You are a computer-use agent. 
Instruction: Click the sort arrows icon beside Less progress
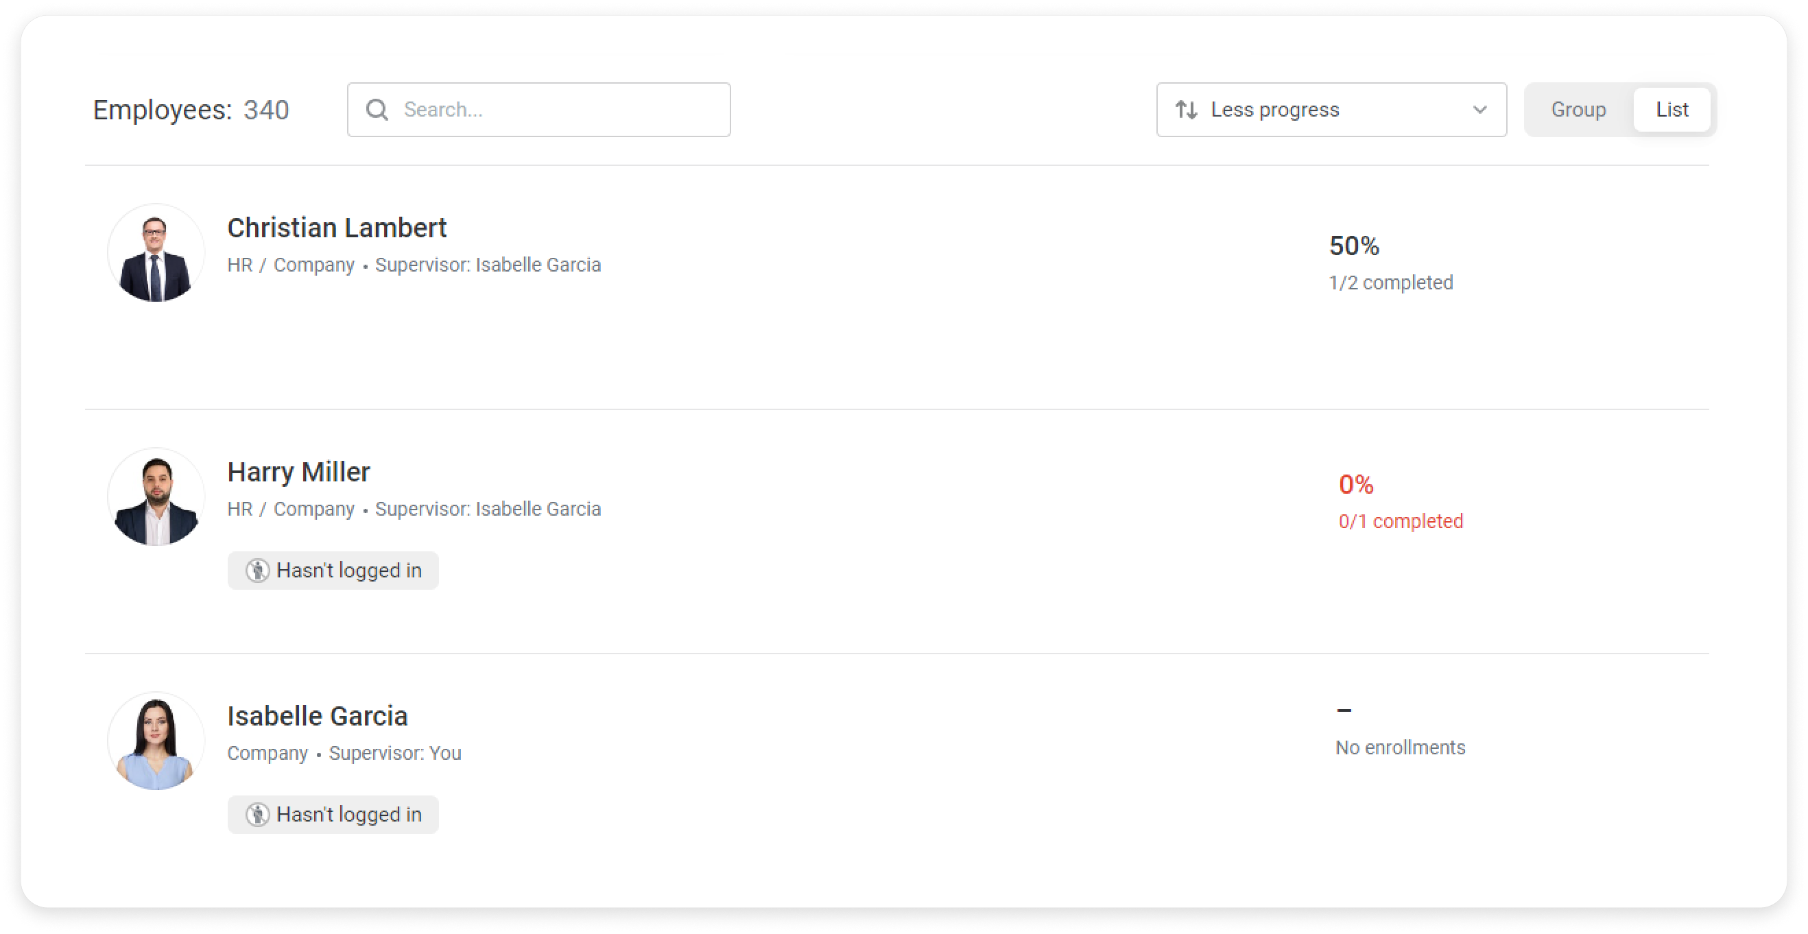1187,110
